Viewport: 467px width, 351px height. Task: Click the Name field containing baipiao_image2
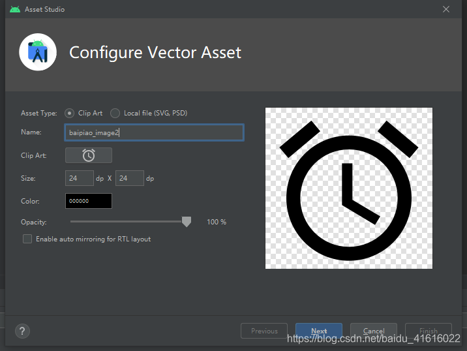(155, 132)
